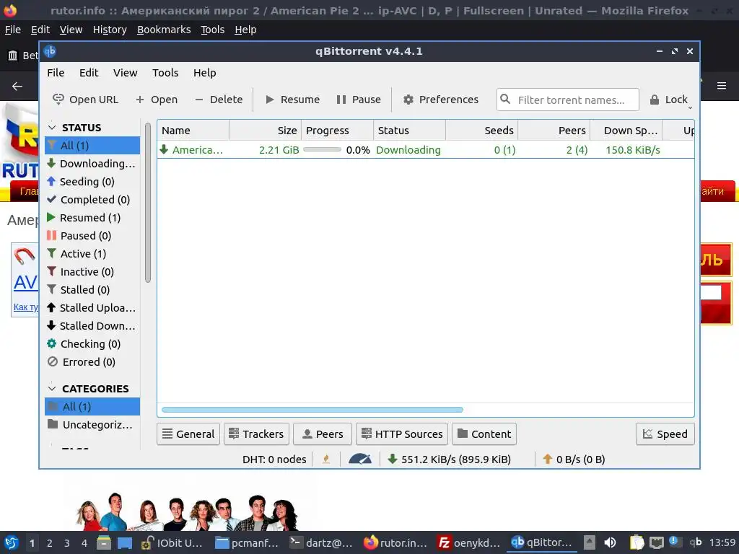
Task: Switch to workspace 2 in taskbar
Action: (50, 542)
